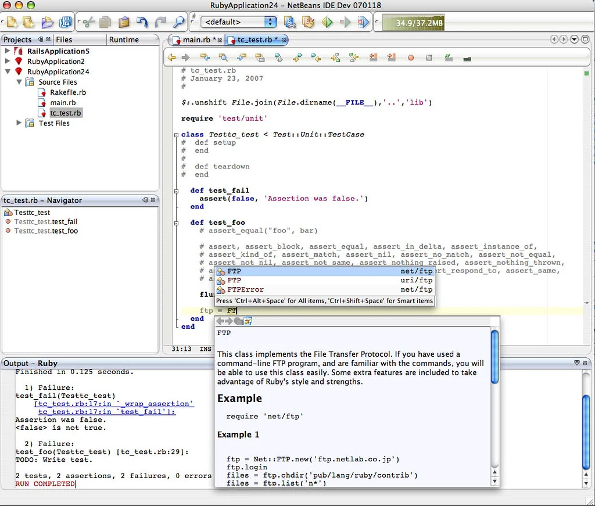Choose FTP net/ftp completion item
595x506 pixels.
(324, 271)
